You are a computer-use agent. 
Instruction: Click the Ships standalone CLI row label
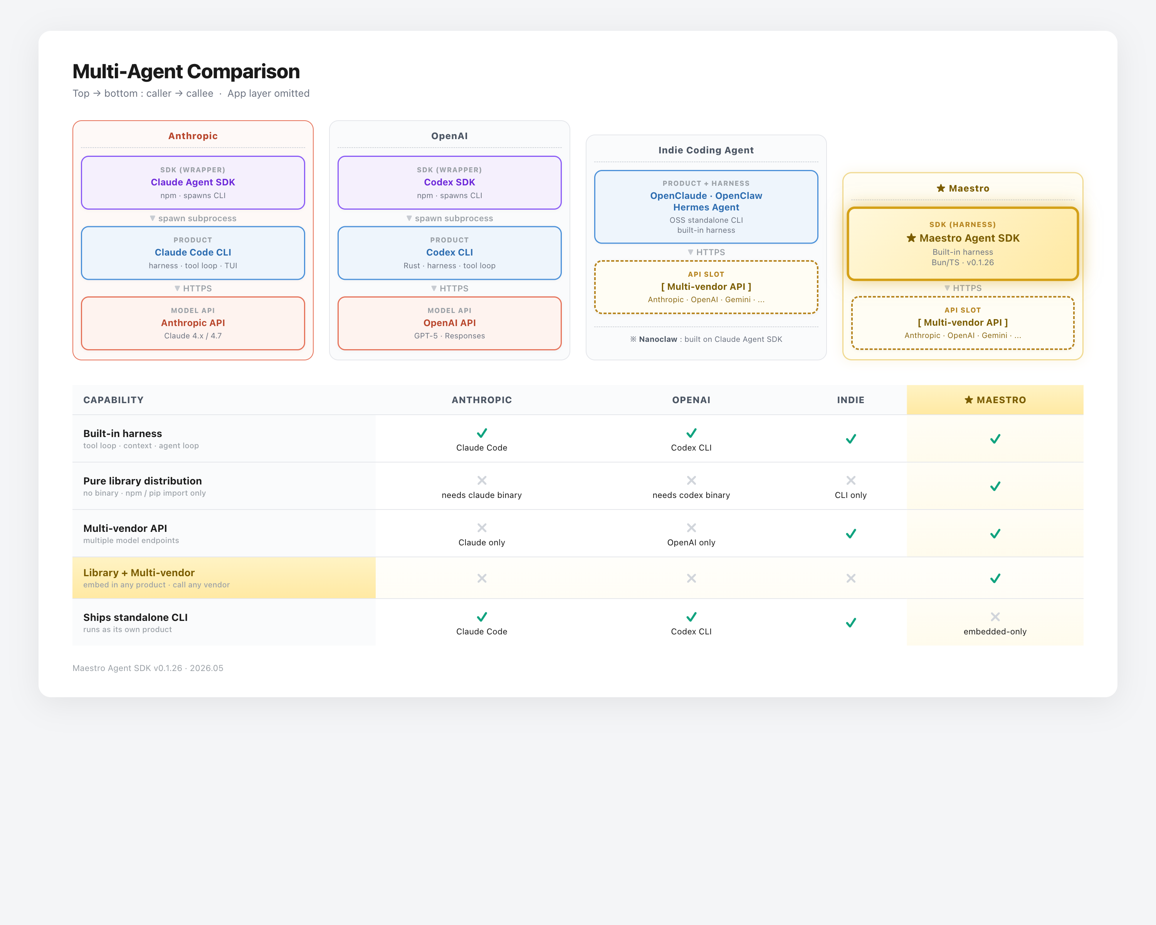pos(136,617)
